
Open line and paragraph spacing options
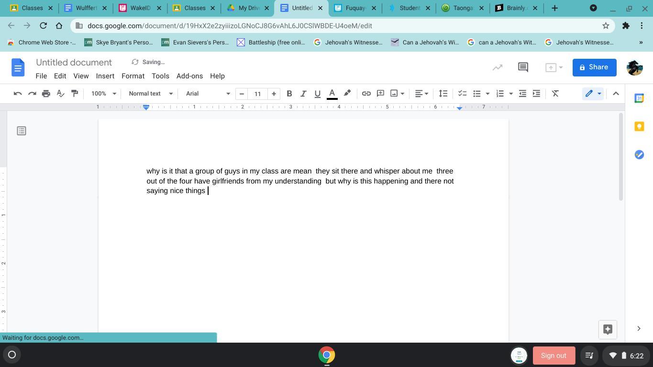(x=443, y=94)
